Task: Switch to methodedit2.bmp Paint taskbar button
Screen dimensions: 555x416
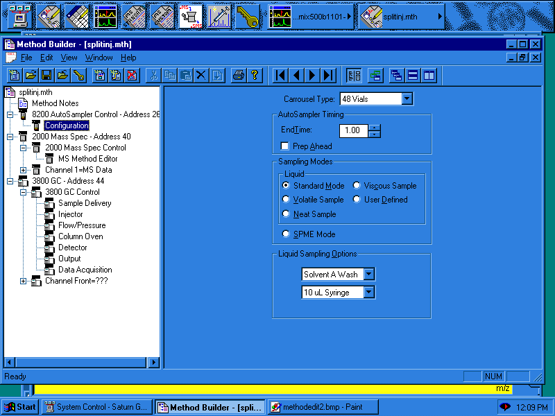Action: point(323,407)
